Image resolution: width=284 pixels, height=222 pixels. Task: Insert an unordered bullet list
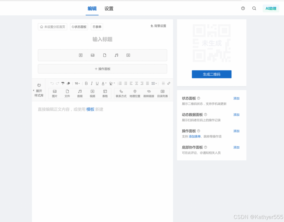pos(126,83)
